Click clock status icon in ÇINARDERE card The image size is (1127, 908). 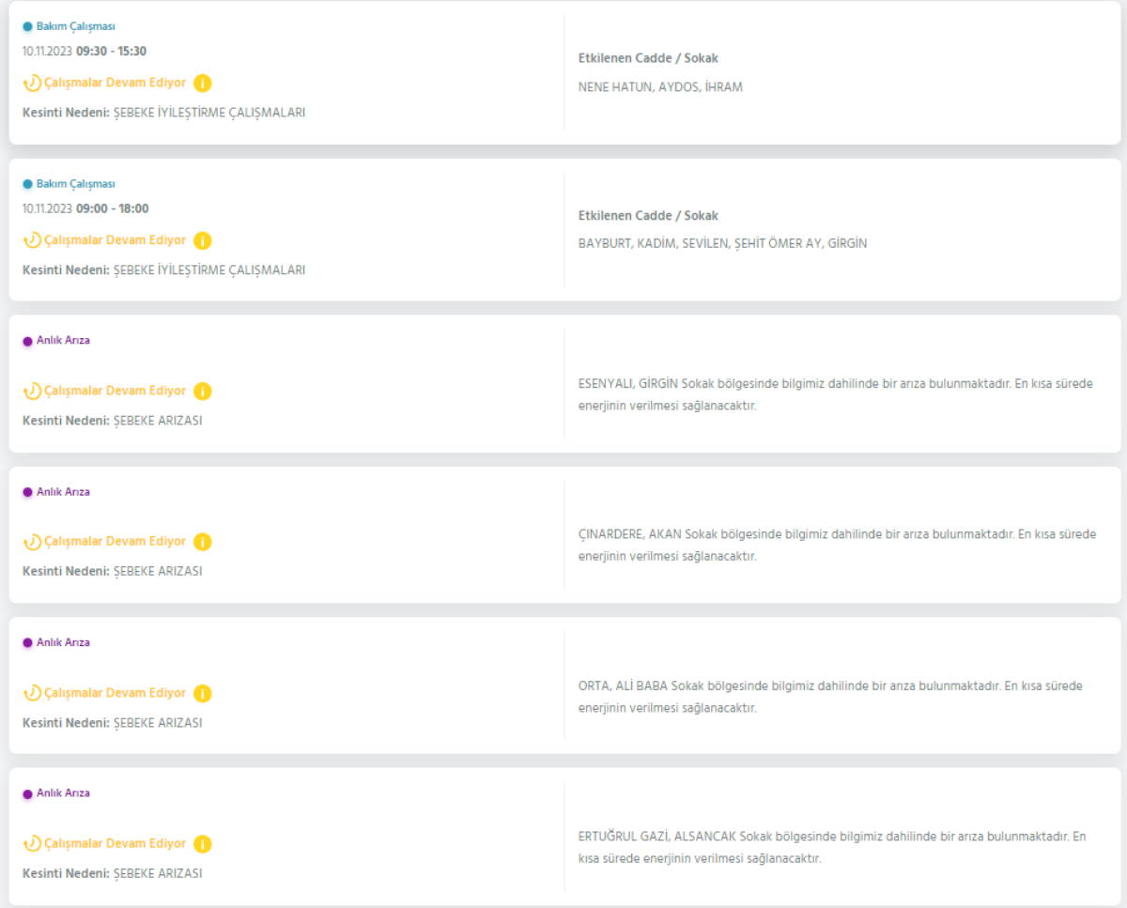[32, 542]
